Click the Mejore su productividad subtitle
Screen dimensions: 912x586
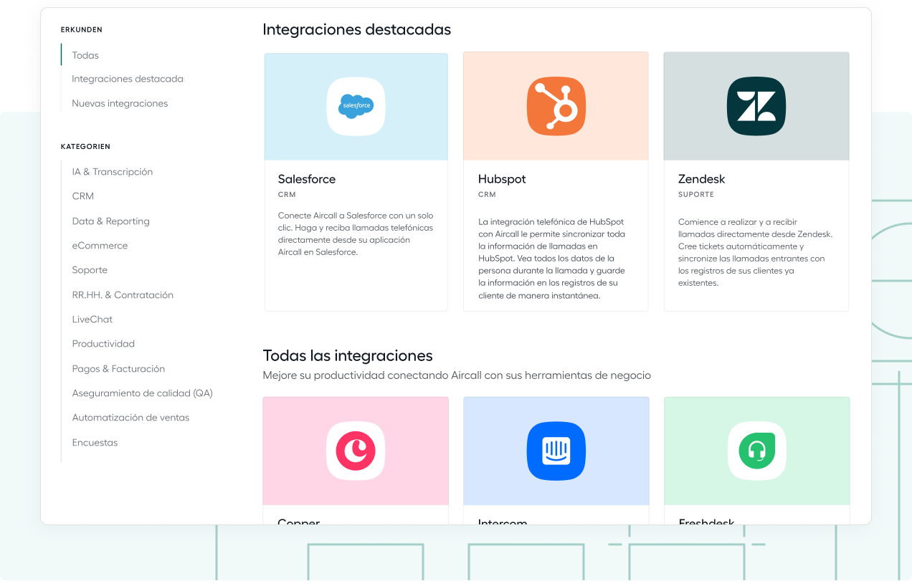457,375
